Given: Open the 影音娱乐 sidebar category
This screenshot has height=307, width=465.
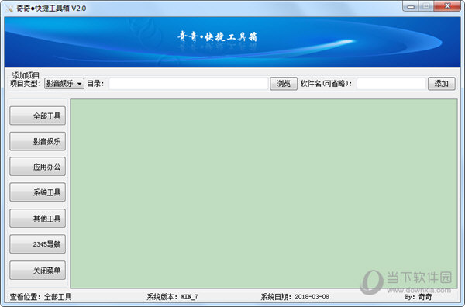Looking at the screenshot, I should click(38, 142).
